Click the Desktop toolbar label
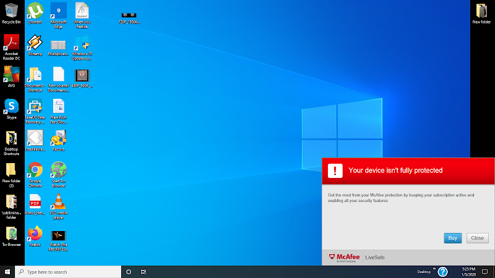 [424, 272]
